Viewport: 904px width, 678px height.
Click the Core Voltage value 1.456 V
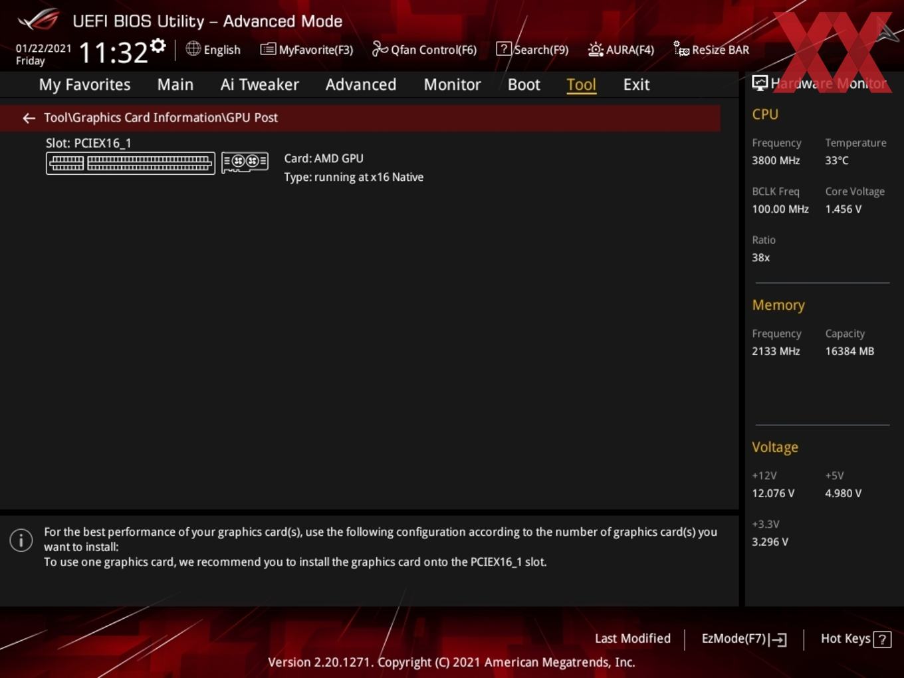click(844, 209)
